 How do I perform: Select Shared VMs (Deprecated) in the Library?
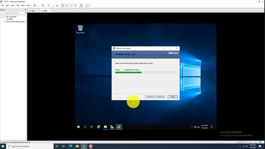point(15,22)
